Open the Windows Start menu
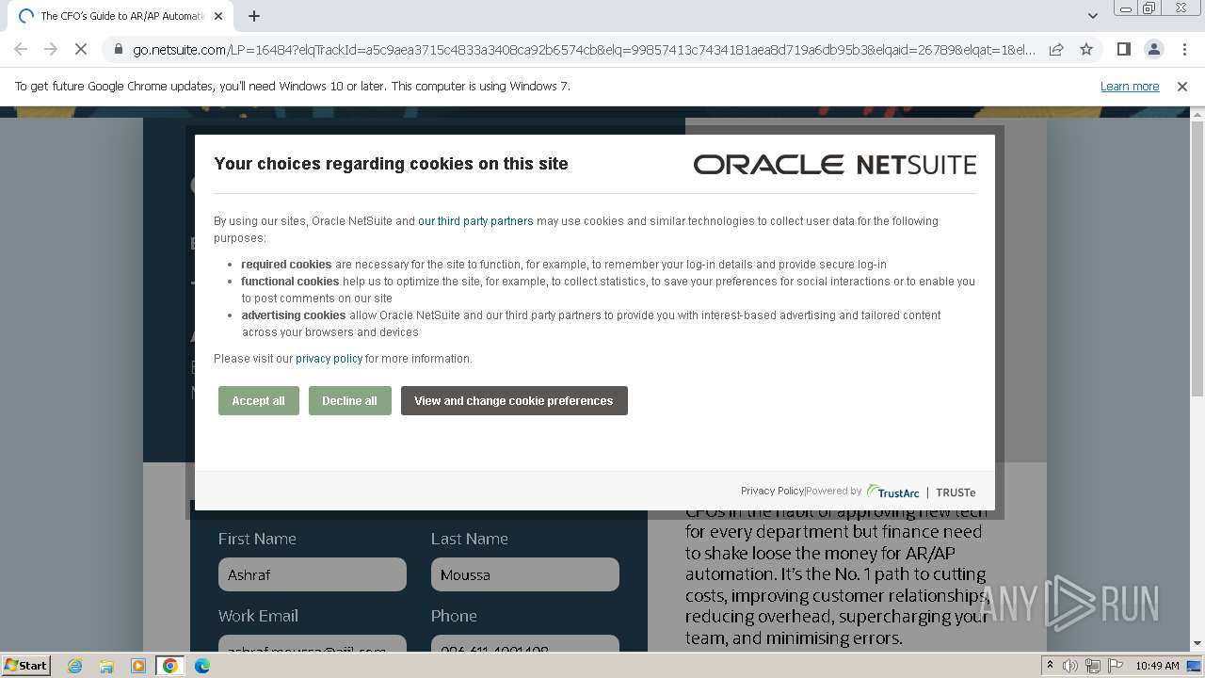Viewport: 1205px width, 678px height. 25,666
